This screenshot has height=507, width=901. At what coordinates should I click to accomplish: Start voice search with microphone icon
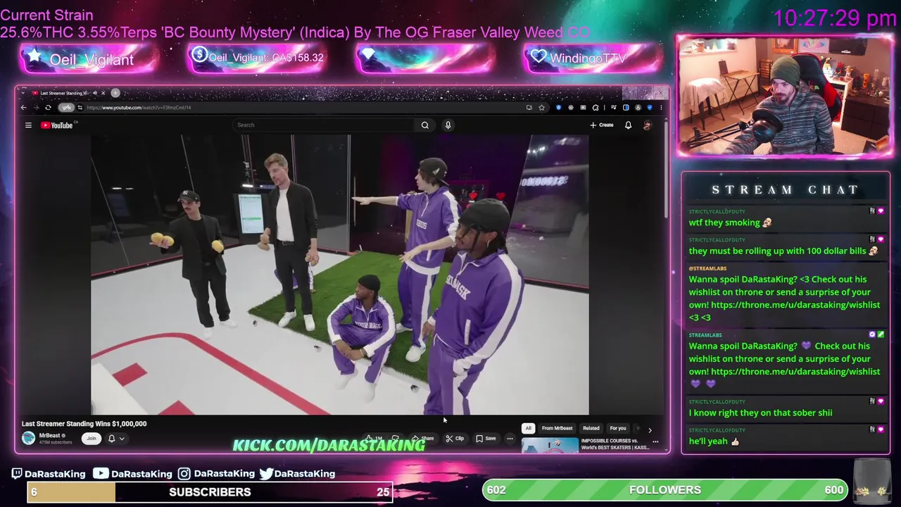click(x=448, y=125)
